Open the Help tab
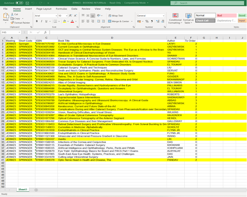 click(108, 9)
